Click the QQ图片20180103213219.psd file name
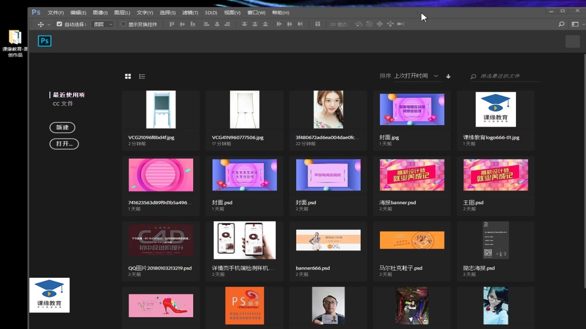Screen dimensions: 586x329 pos(160,268)
